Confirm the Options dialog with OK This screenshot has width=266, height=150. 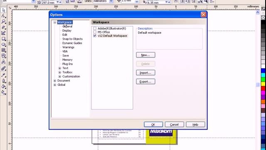tap(153, 125)
